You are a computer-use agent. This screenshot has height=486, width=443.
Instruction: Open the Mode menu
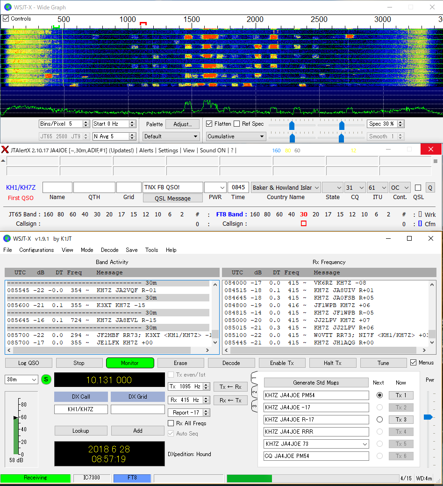point(87,250)
